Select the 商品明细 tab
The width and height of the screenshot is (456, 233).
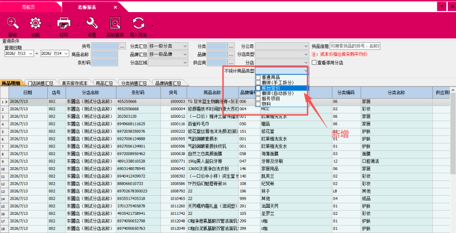pos(11,83)
